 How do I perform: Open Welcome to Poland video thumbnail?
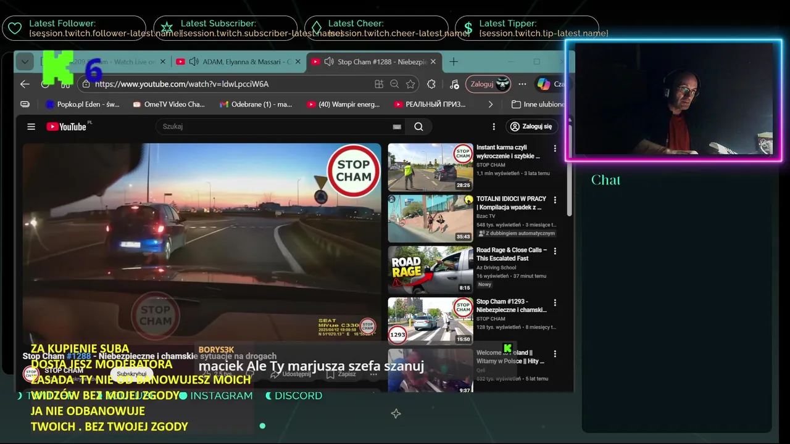[x=430, y=371]
